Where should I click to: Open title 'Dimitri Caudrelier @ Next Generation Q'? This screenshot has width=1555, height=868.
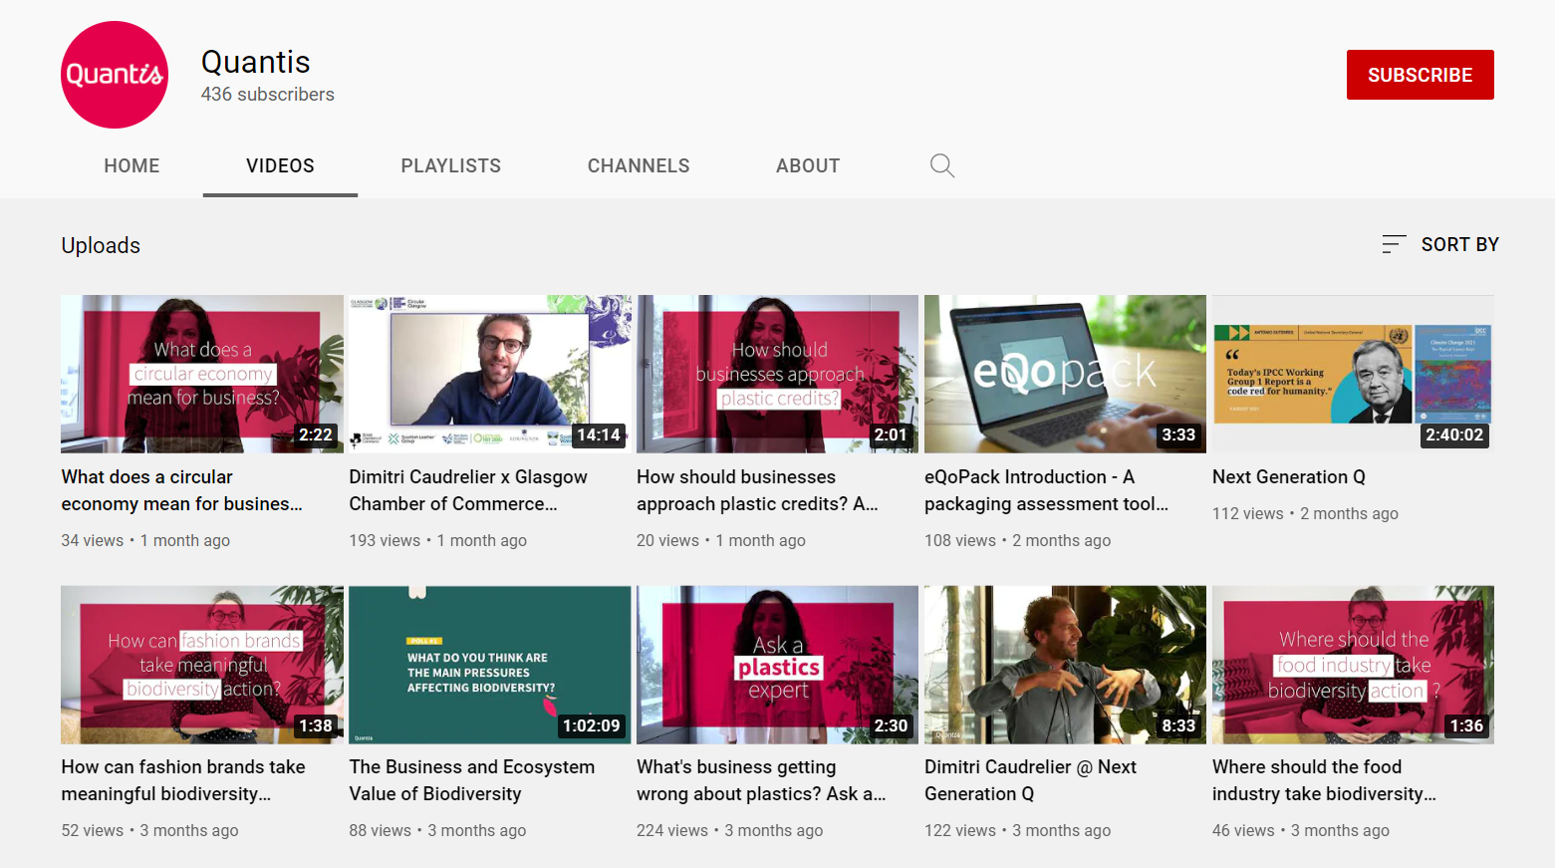point(1030,780)
